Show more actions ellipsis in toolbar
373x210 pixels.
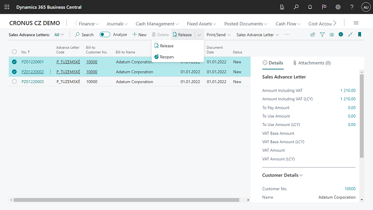[287, 35]
